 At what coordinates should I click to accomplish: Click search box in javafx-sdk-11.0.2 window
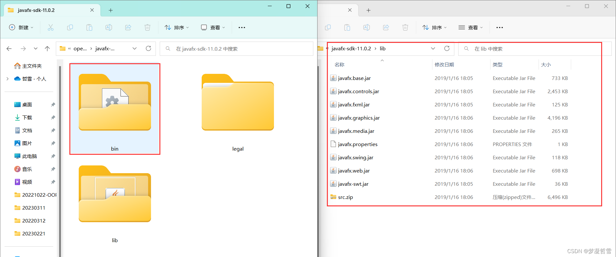(237, 49)
